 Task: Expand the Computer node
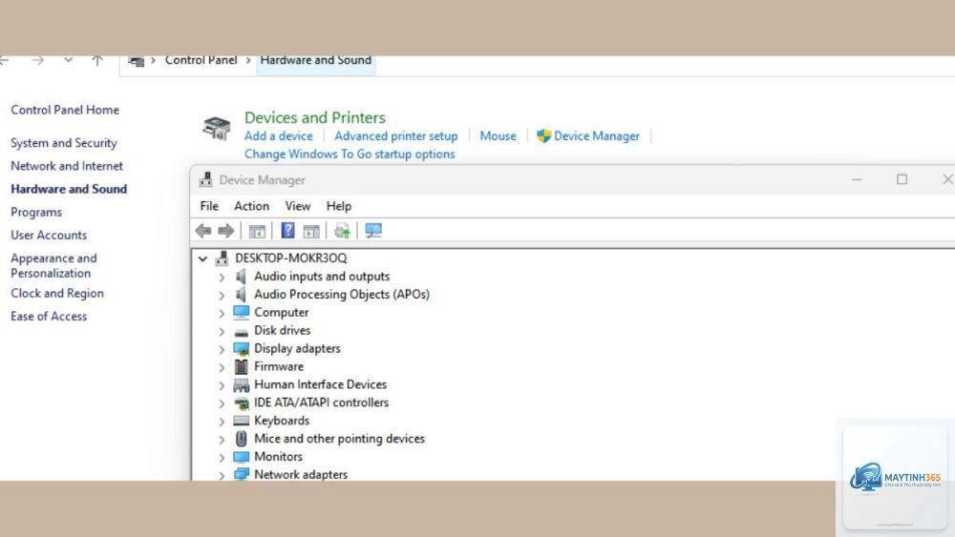(222, 314)
